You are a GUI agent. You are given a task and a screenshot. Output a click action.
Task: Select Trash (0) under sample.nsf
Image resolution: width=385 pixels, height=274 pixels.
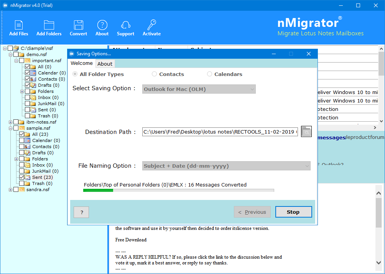click(42, 183)
